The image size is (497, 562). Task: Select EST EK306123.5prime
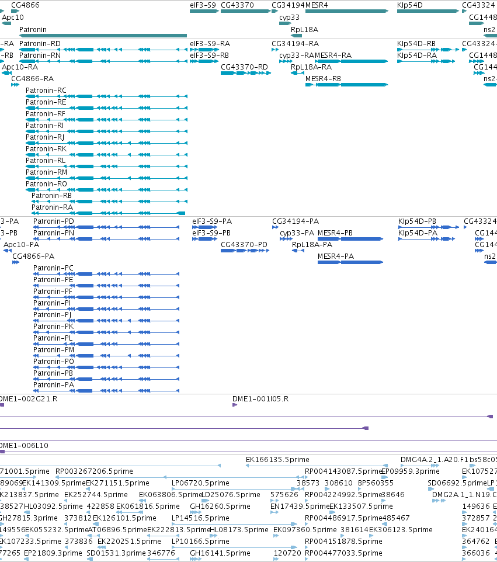pos(371,536)
